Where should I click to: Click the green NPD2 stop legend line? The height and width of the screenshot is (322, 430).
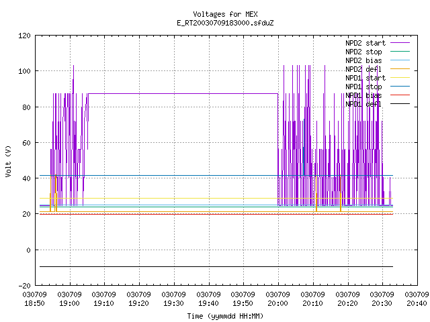(400, 51)
